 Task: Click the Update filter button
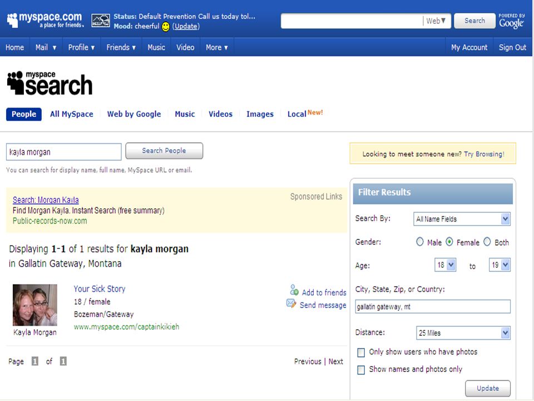(488, 388)
